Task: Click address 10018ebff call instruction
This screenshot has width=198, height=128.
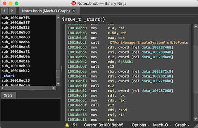Action: (91, 86)
